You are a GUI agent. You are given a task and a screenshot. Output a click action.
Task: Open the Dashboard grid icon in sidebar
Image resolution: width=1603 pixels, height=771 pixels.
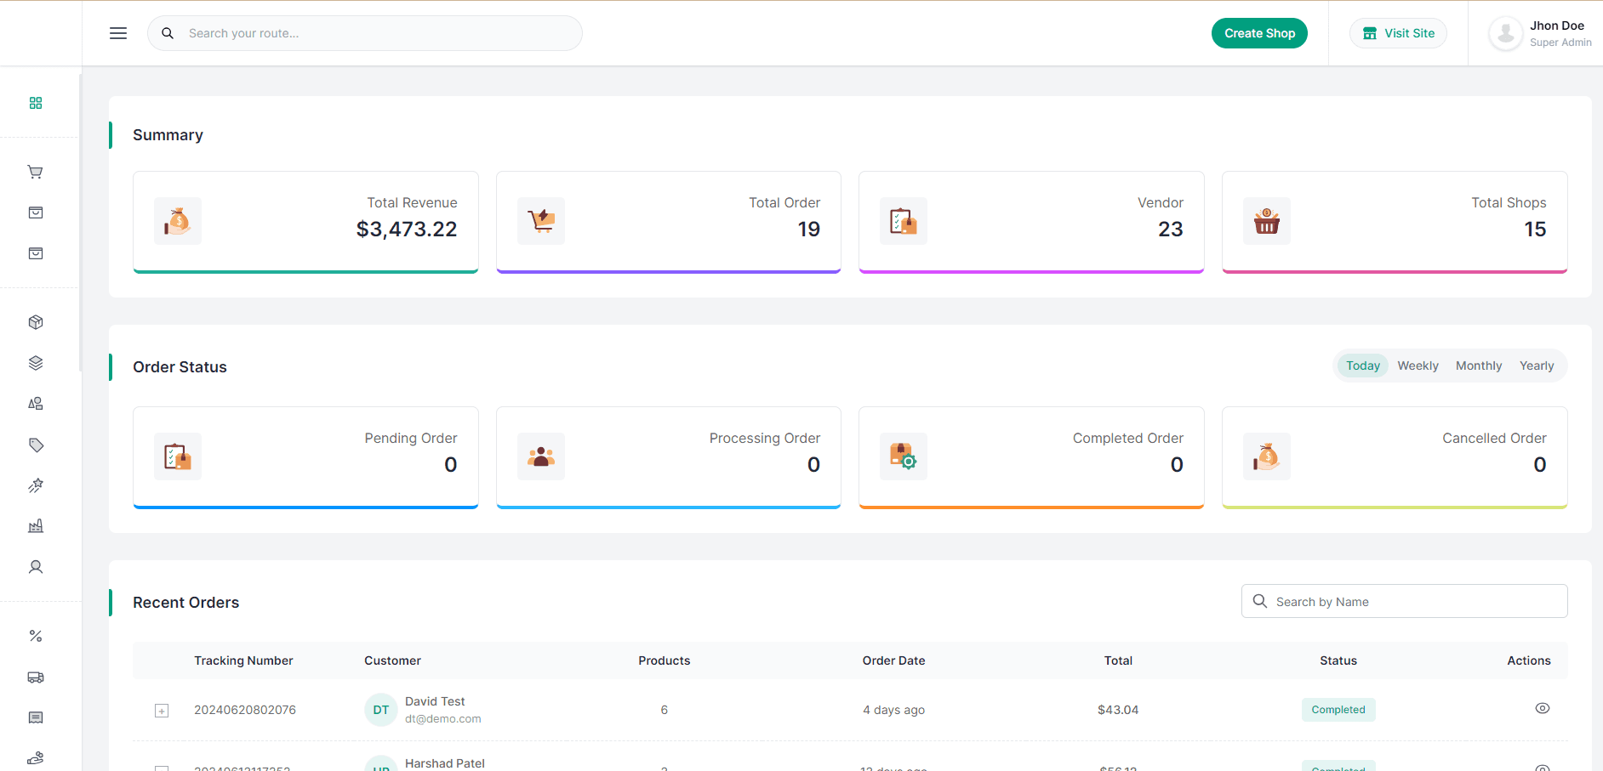click(x=36, y=103)
